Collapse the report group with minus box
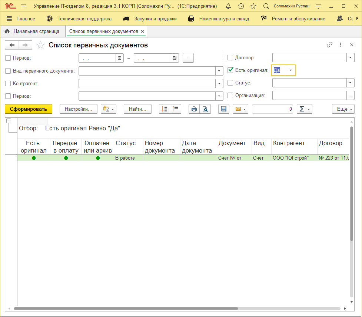This screenshot has height=317, width=362. pos(9,121)
